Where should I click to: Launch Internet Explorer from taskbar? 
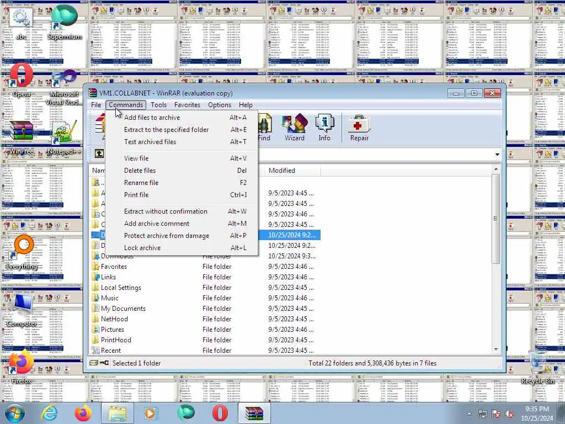coord(49,413)
